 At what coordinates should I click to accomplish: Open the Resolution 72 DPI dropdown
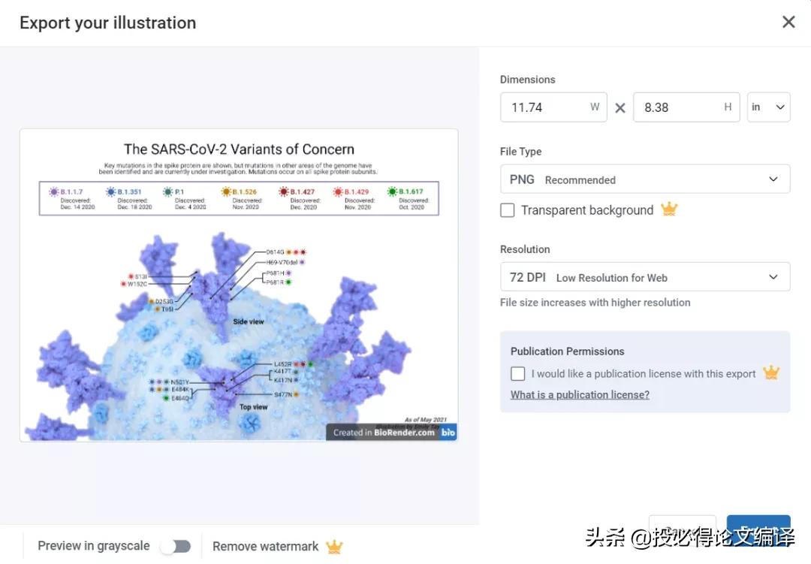pos(645,277)
